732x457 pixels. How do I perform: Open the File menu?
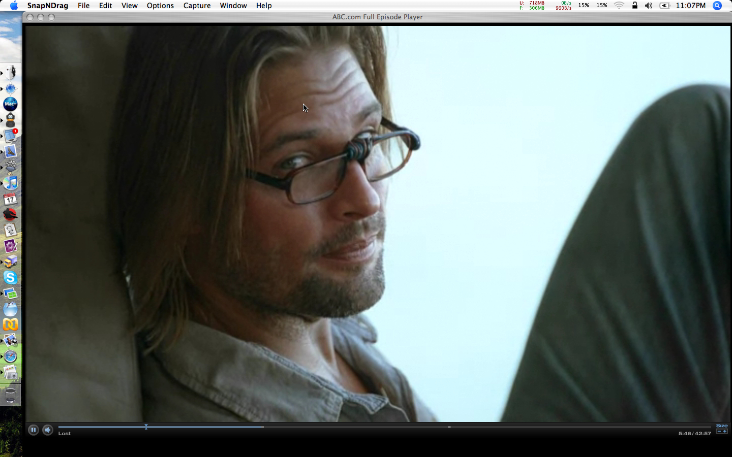[x=83, y=6]
